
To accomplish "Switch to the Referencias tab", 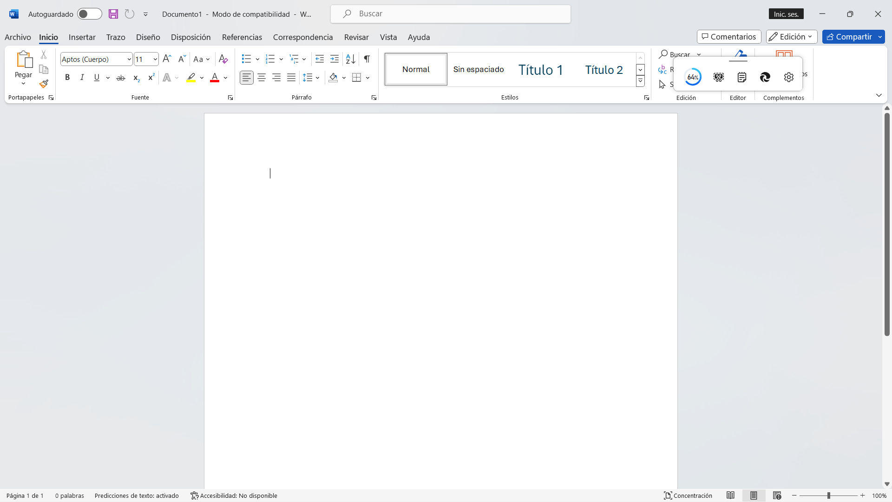I will click(x=242, y=37).
